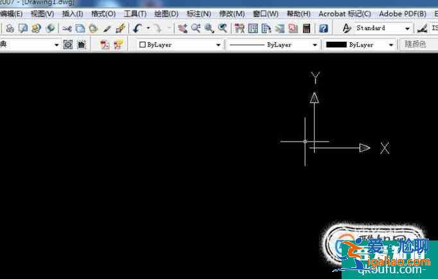The width and height of the screenshot is (438, 279).
Task: Click the Zoom realtime magnifier icon
Action: tap(195, 28)
